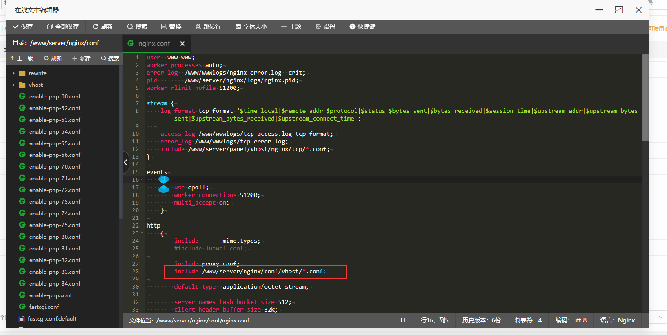Open the 快捷键 shortcuts panel
This screenshot has width=667, height=335.
click(x=362, y=27)
